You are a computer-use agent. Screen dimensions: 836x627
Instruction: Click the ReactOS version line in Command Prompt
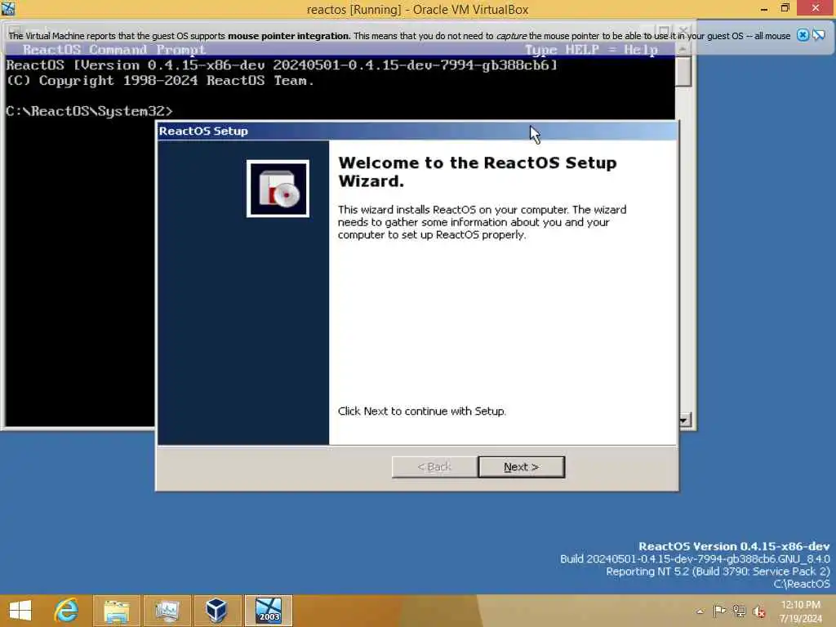pos(282,65)
